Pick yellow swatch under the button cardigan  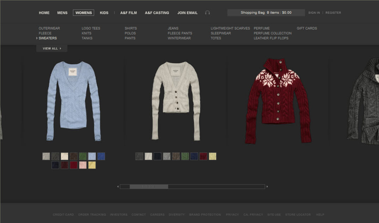click(212, 156)
